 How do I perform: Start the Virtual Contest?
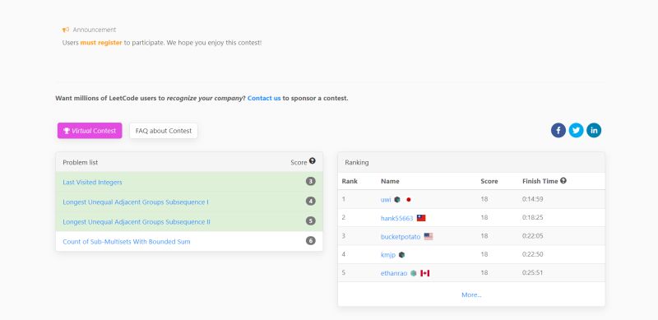[x=90, y=131]
